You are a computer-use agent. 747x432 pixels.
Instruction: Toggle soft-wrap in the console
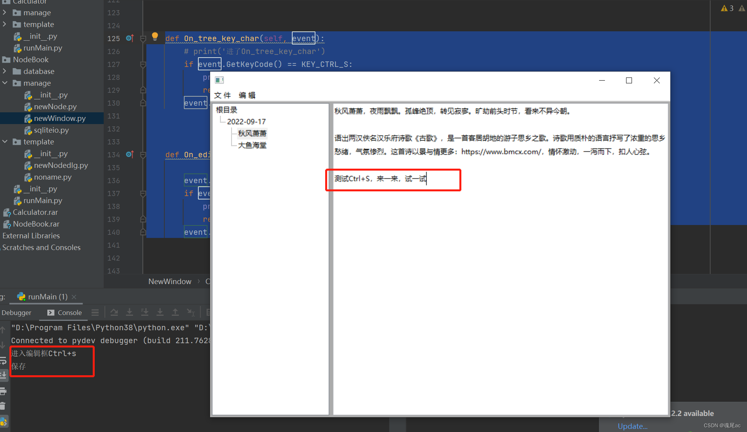click(3, 360)
